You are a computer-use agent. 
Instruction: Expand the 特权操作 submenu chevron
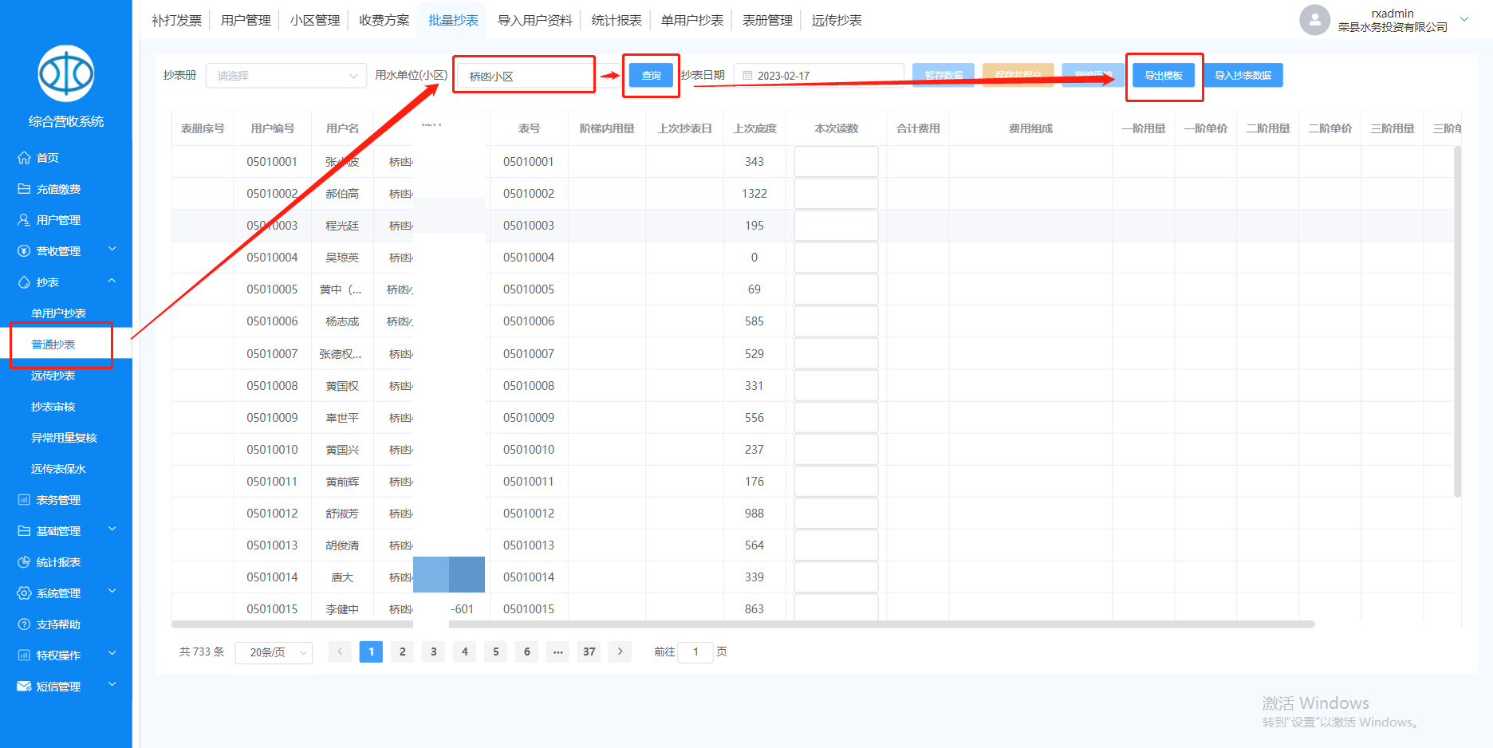pos(112,654)
